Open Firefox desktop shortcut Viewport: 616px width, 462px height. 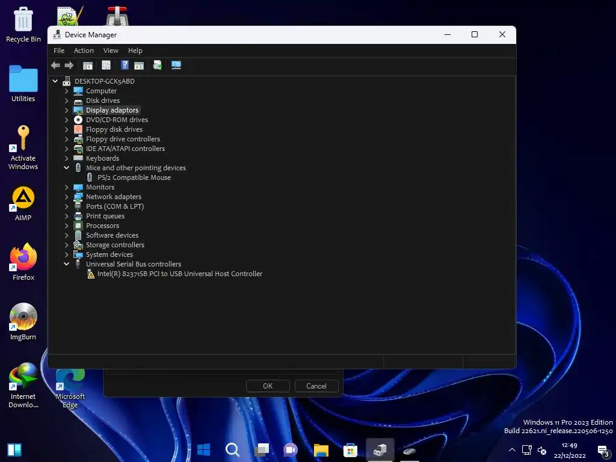[23, 262]
